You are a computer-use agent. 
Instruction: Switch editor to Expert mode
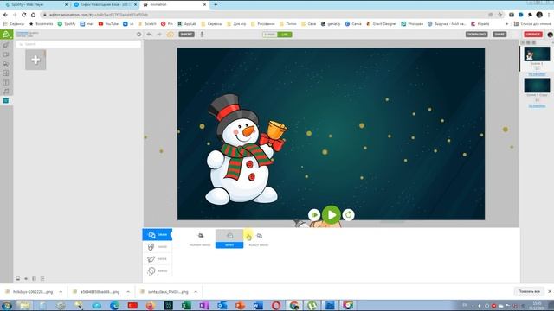pos(269,35)
